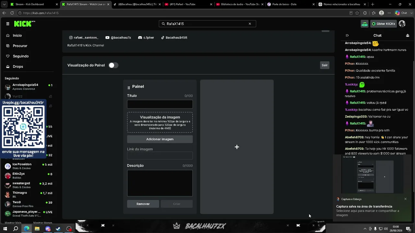Switch to Biblioteca de áudio YouTube tab
Image resolution: width=415 pixels, height=233 pixels.
point(239,4)
